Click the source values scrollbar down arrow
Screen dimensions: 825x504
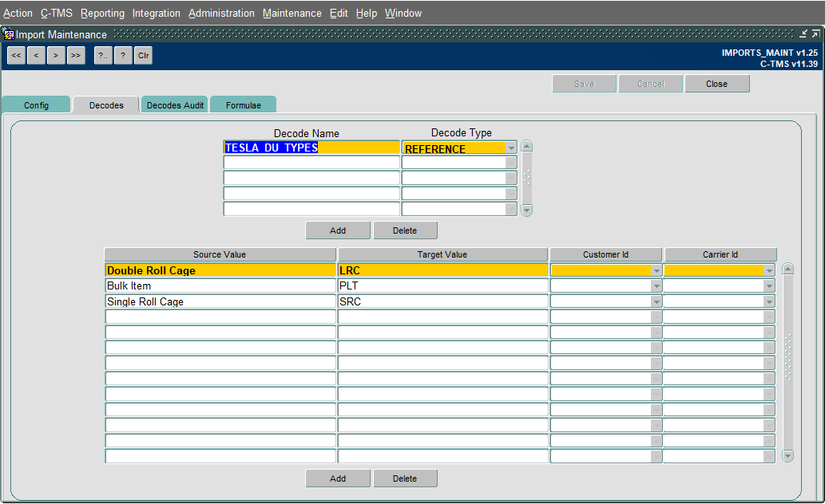click(787, 455)
